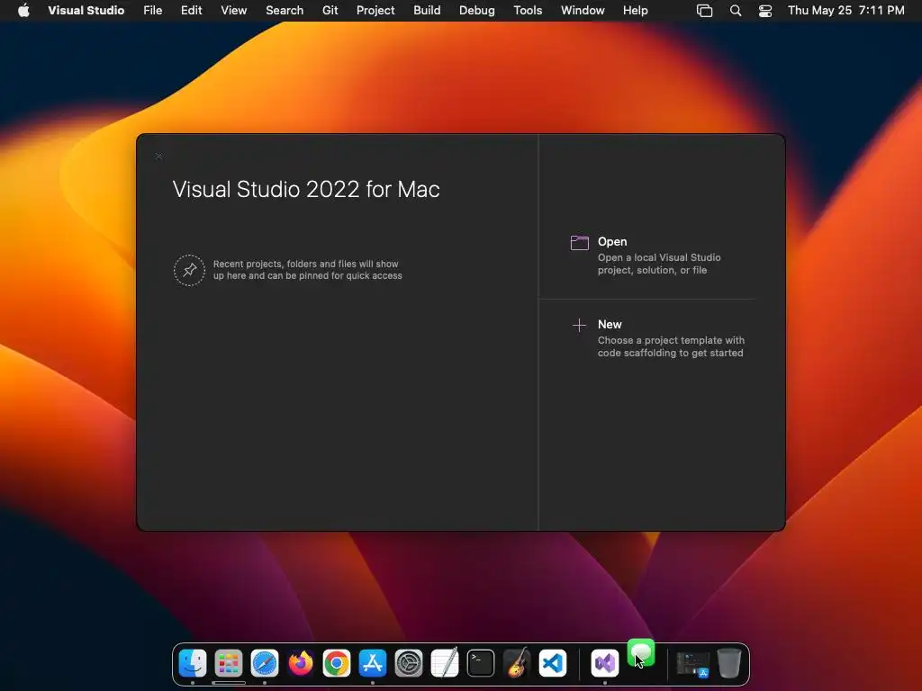Open Safari in the dock

[x=265, y=663]
